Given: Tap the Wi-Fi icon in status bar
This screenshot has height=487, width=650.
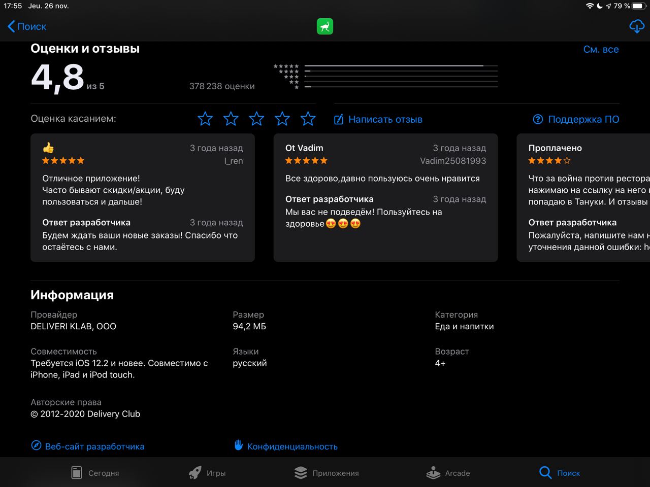Looking at the screenshot, I should 590,6.
